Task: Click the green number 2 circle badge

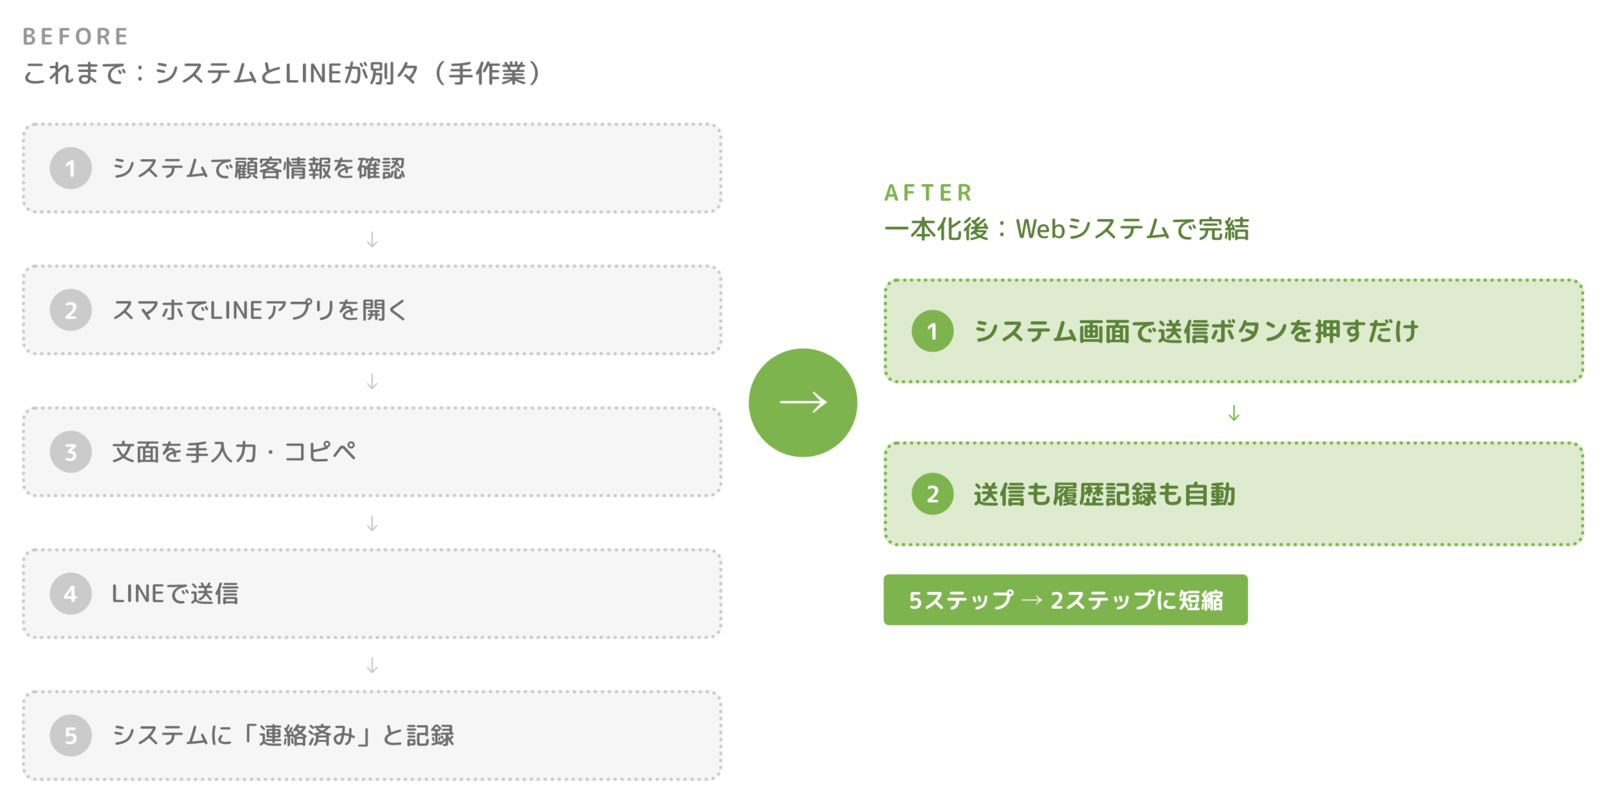Action: [932, 494]
